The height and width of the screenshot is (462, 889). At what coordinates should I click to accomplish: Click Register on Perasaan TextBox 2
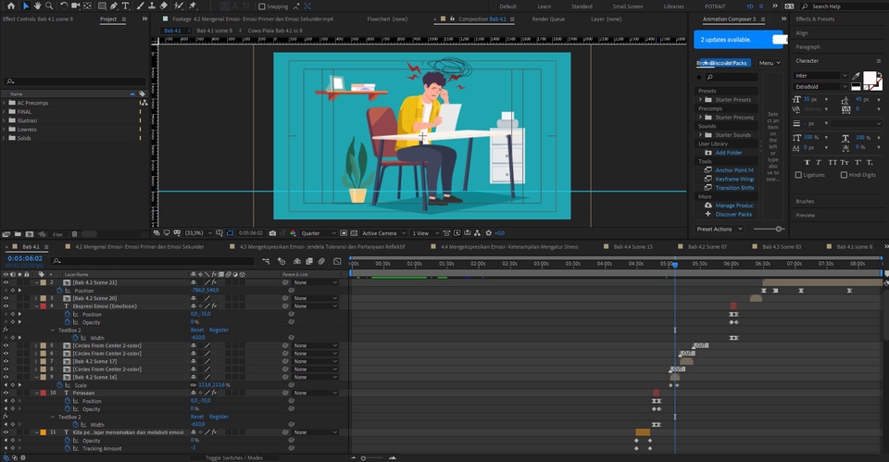click(219, 417)
